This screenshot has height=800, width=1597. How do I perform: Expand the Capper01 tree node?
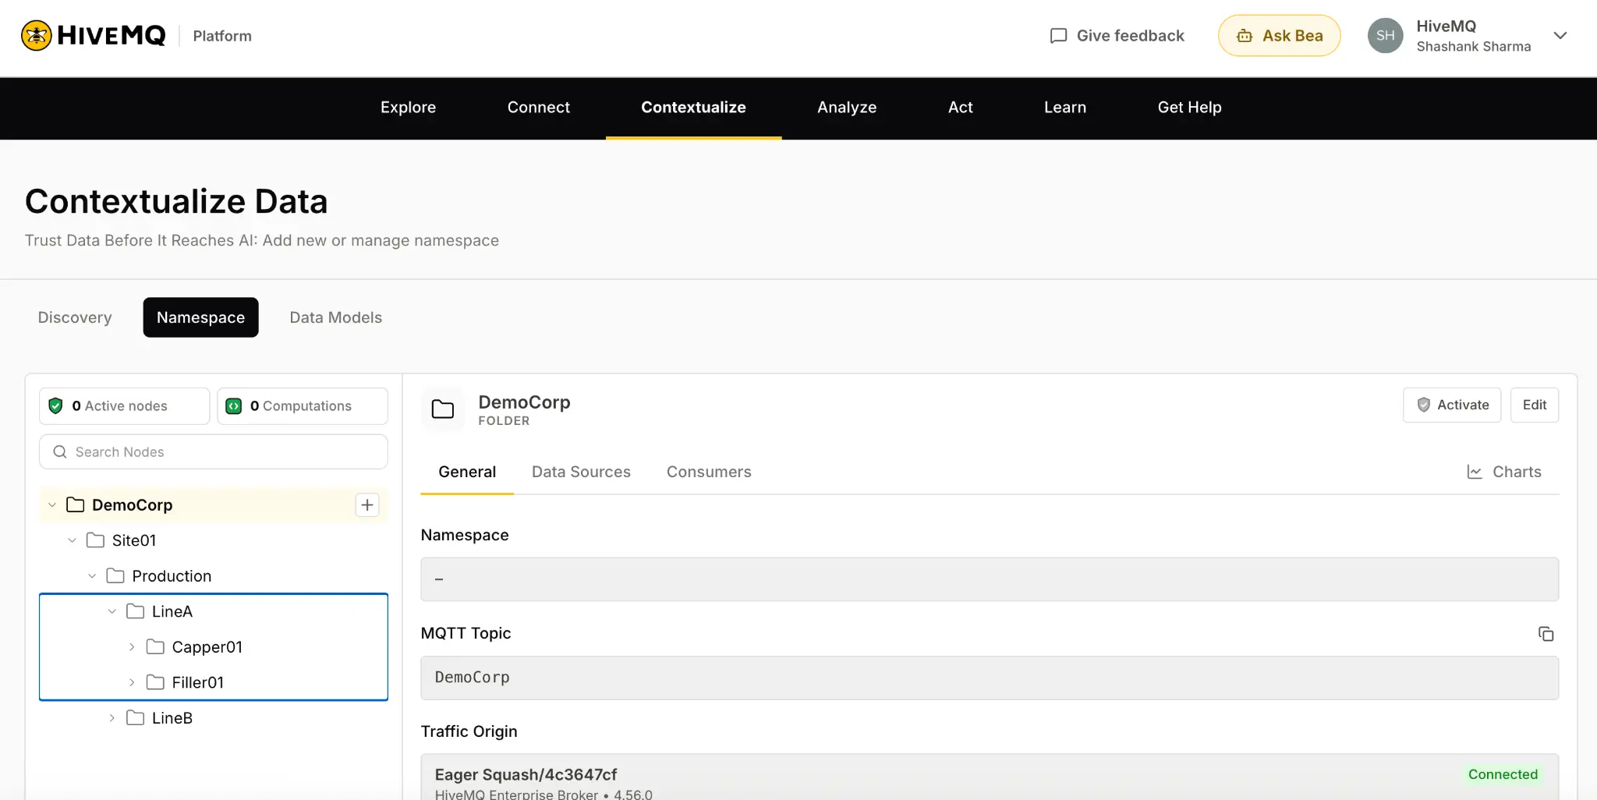132,647
